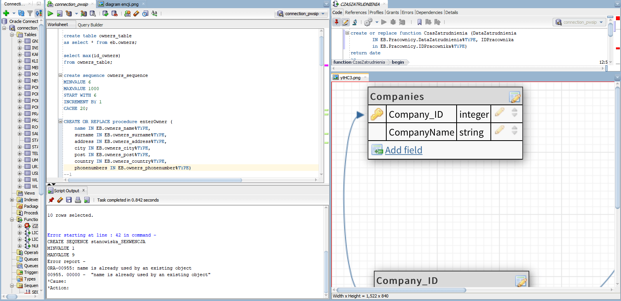
Task: Clear Script Output with the eraser icon
Action: (60, 200)
